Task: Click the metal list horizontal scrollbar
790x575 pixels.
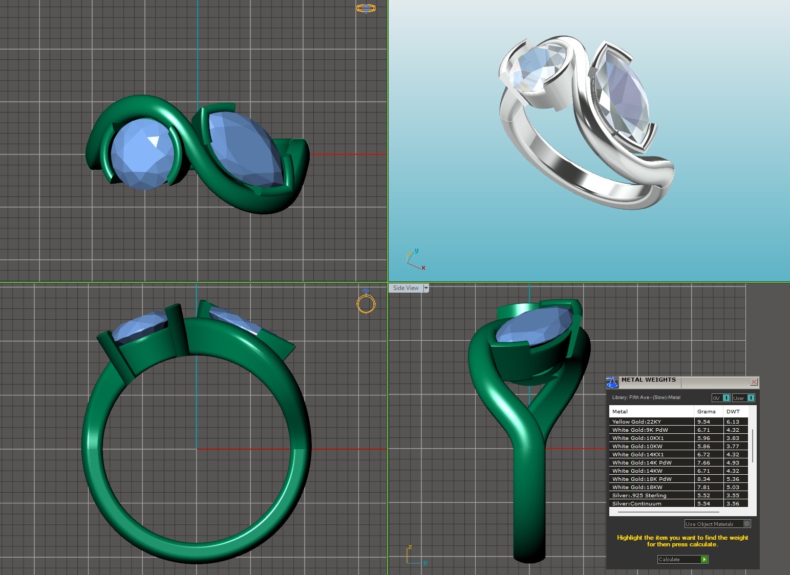Action: coord(668,512)
